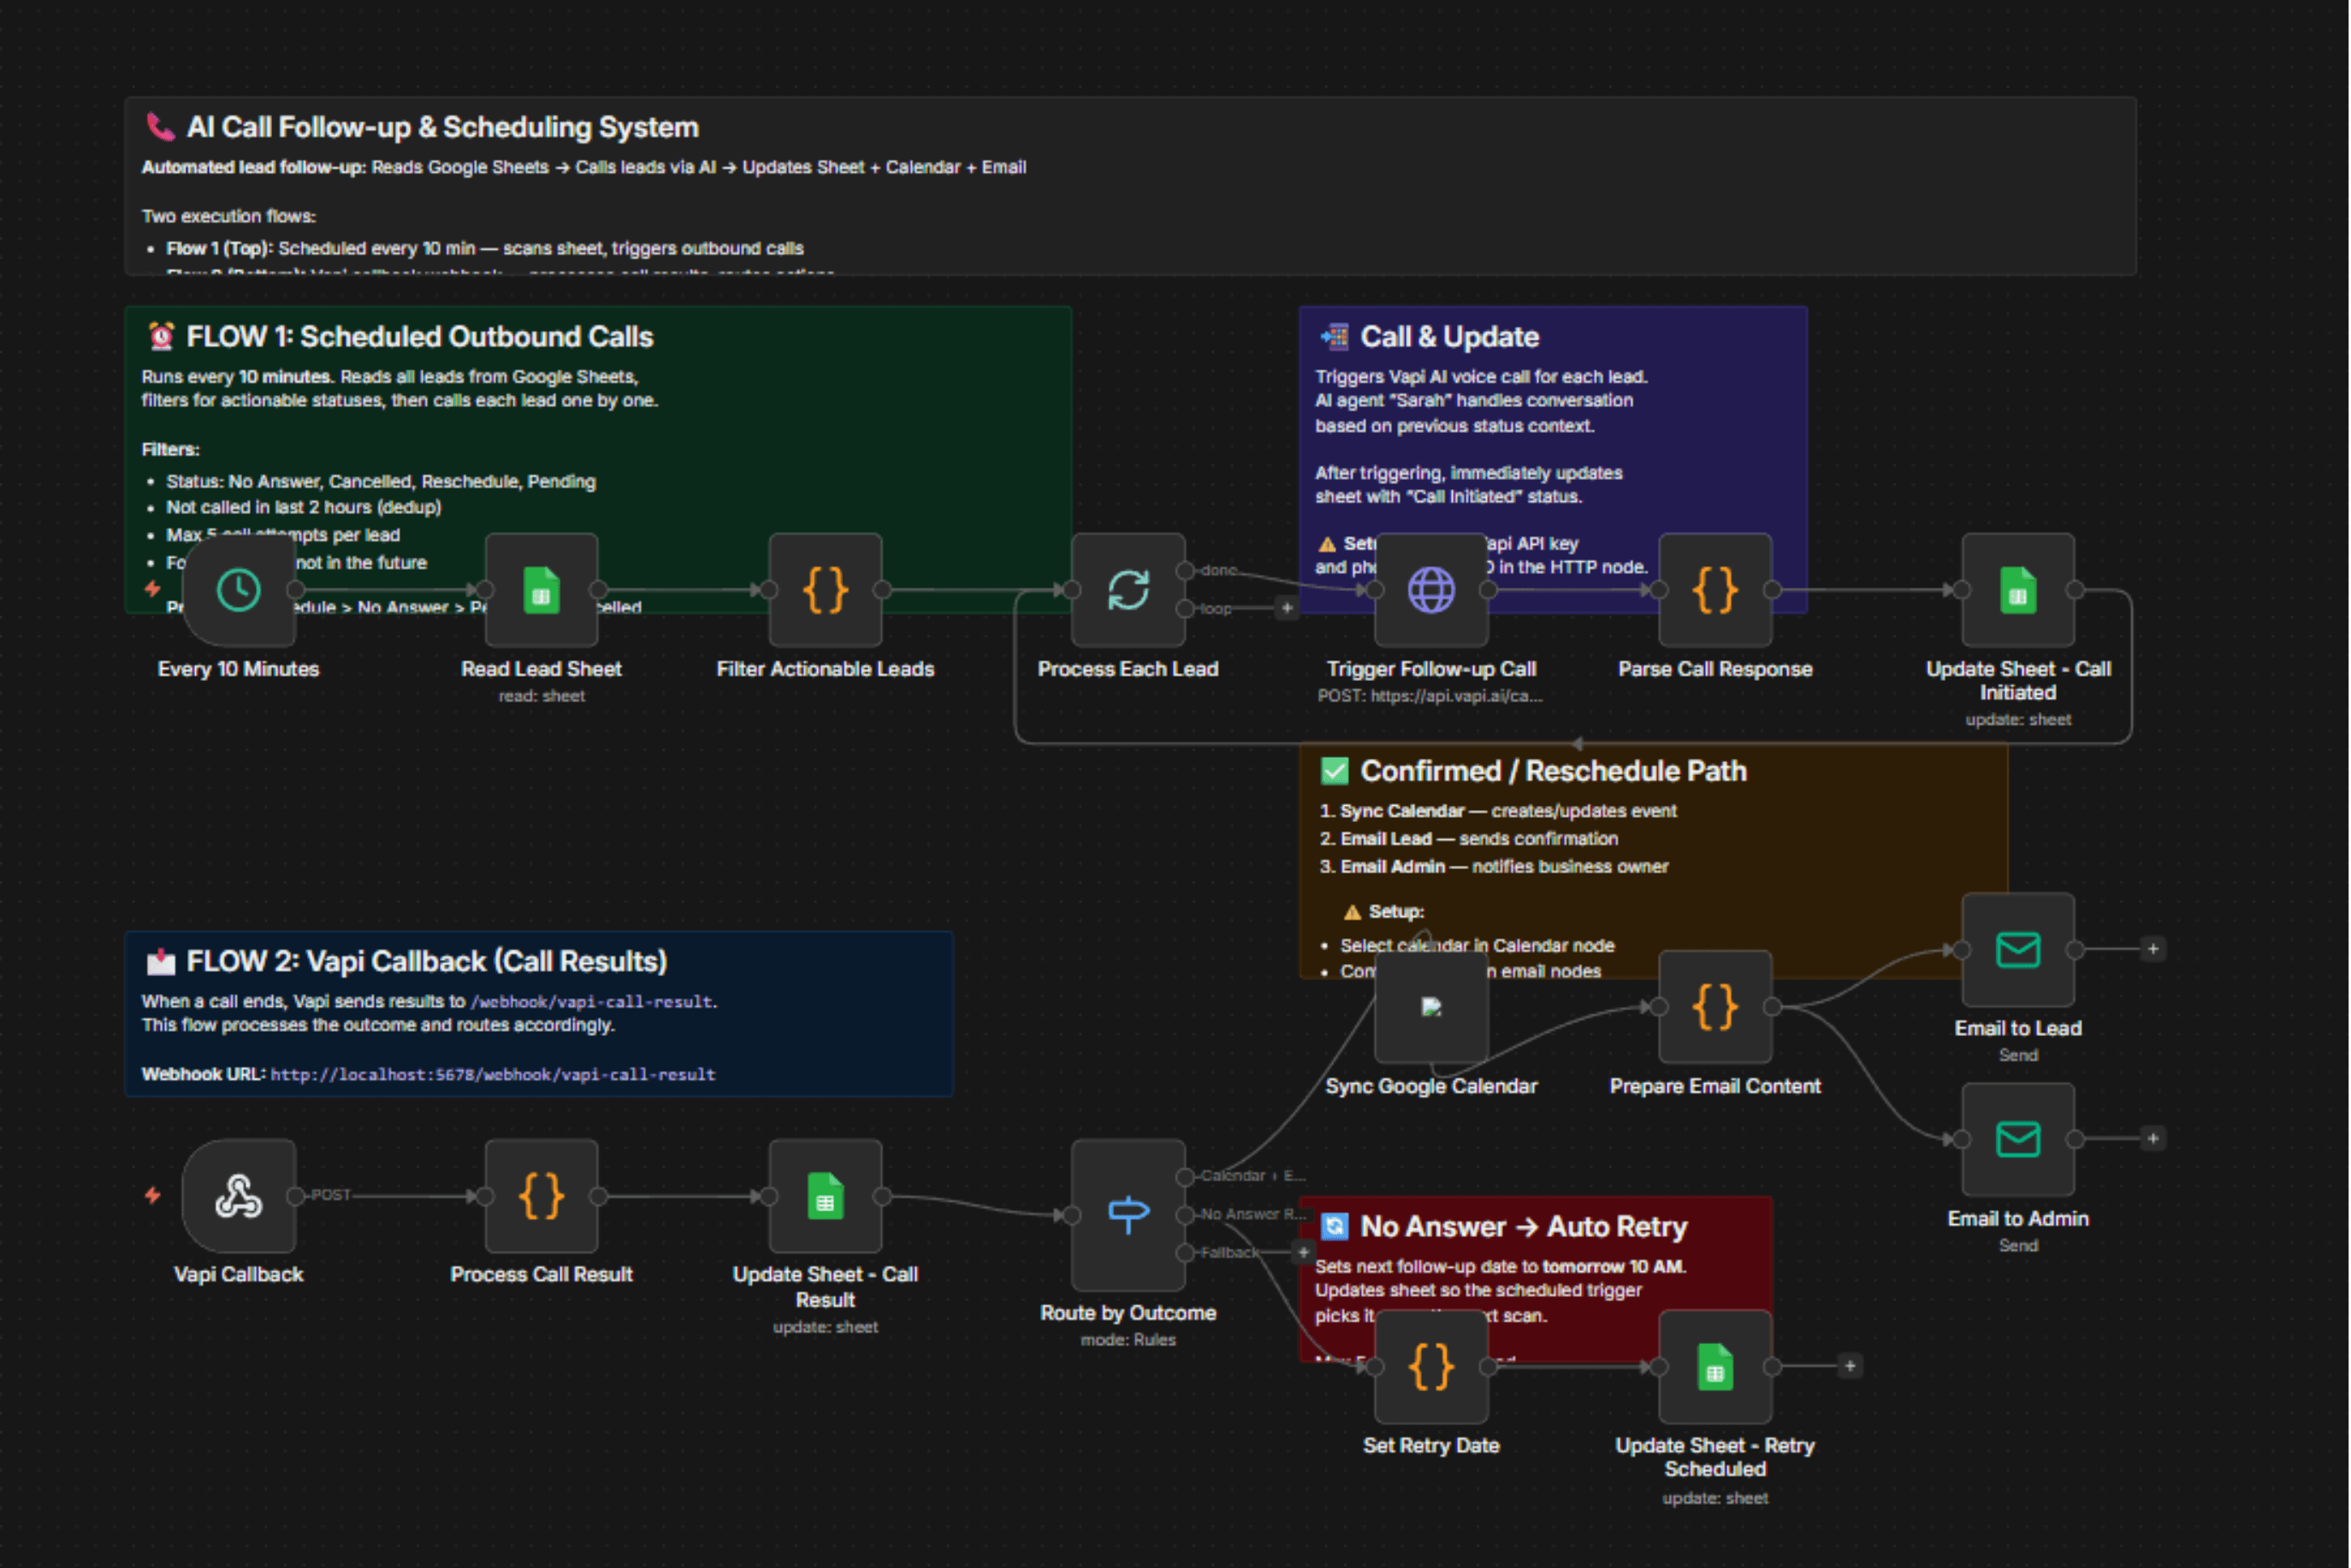Viewport: 2351px width, 1568px height.
Task: Click the POST output of Vapi Callback
Action: coord(296,1196)
